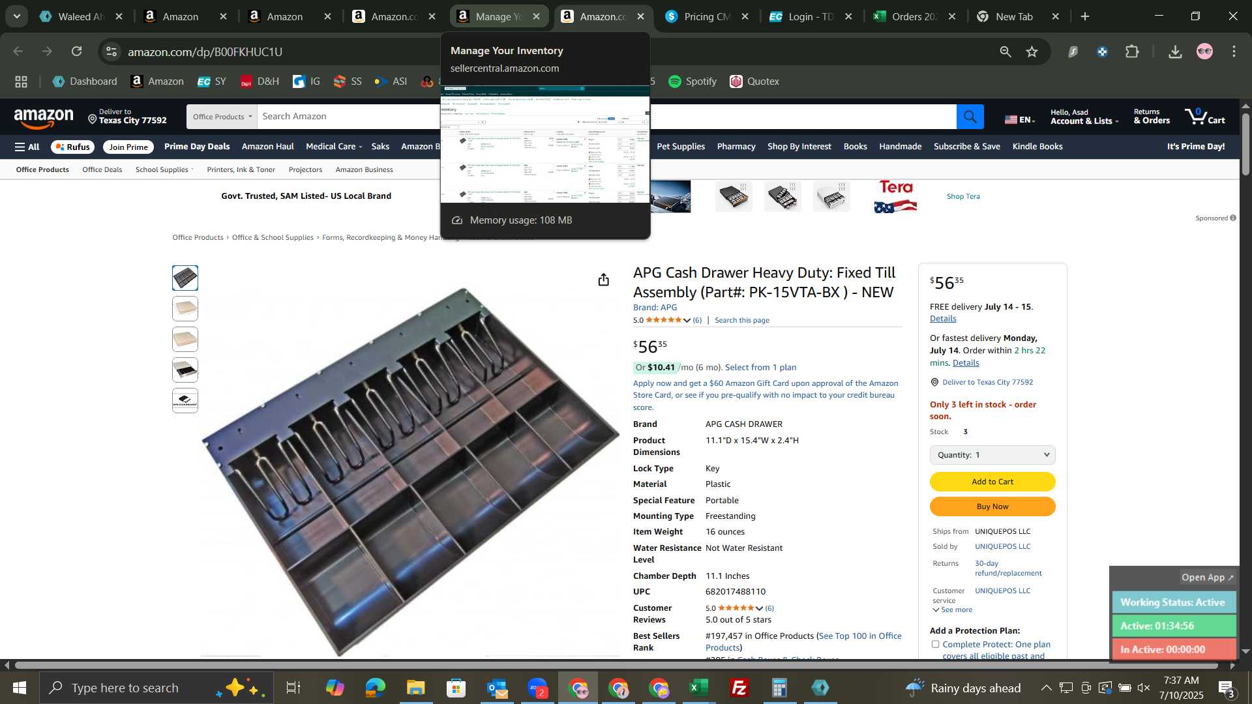This screenshot has height=704, width=1252.
Task: Click the Buy Now button
Action: pyautogui.click(x=992, y=506)
